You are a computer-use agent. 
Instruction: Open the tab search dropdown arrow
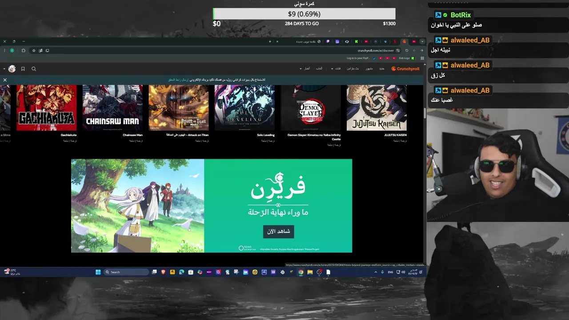(422, 41)
